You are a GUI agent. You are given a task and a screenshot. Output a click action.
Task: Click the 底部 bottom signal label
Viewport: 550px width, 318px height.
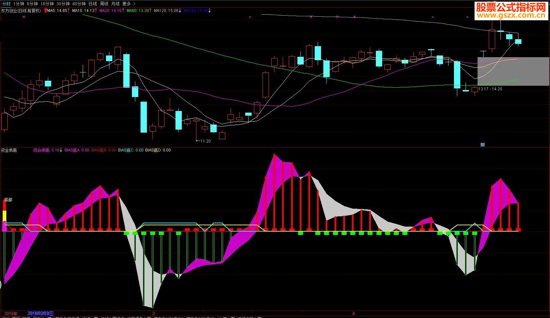(x=8, y=200)
